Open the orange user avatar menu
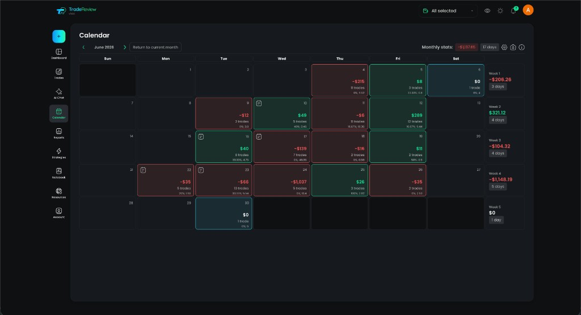Screen dimensions: 581x315 click(x=528, y=10)
